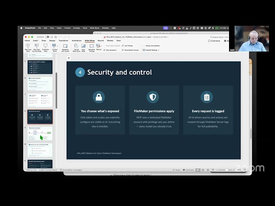
Task: Open the Review tab
Action: point(110,40)
